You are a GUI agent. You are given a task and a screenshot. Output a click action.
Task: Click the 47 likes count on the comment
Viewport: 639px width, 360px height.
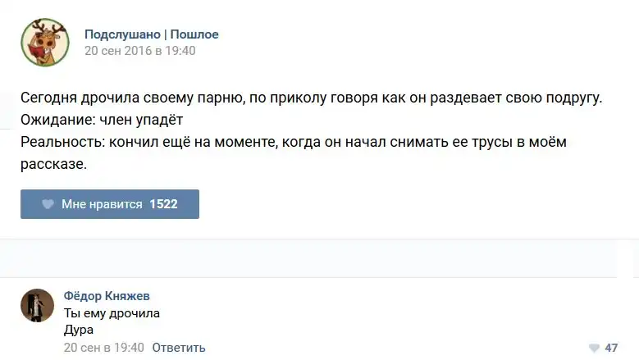pyautogui.click(x=611, y=348)
